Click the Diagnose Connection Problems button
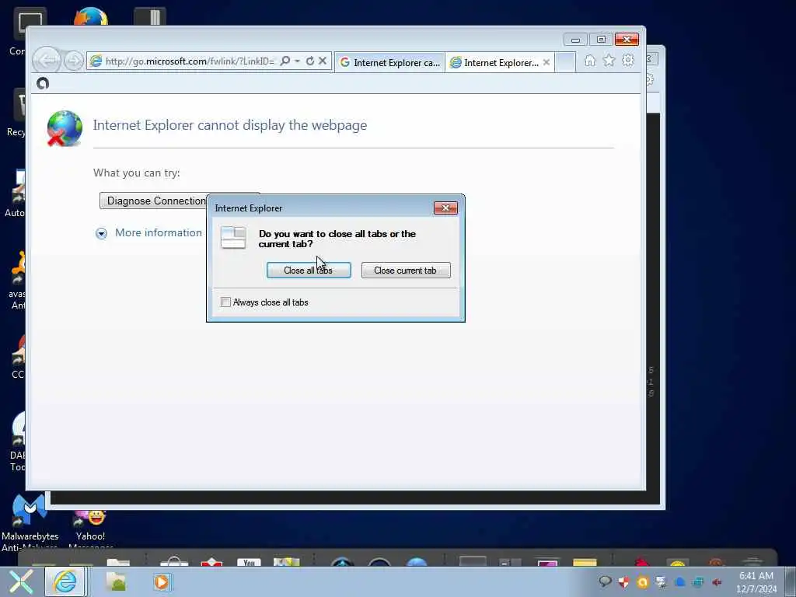Image resolution: width=796 pixels, height=597 pixels. [154, 201]
